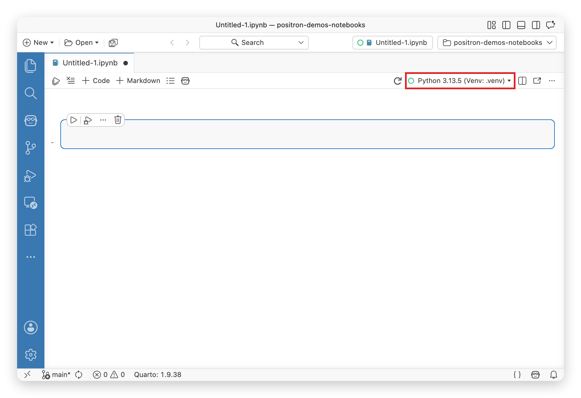
Task: Open notifications bell
Action: coord(554,375)
